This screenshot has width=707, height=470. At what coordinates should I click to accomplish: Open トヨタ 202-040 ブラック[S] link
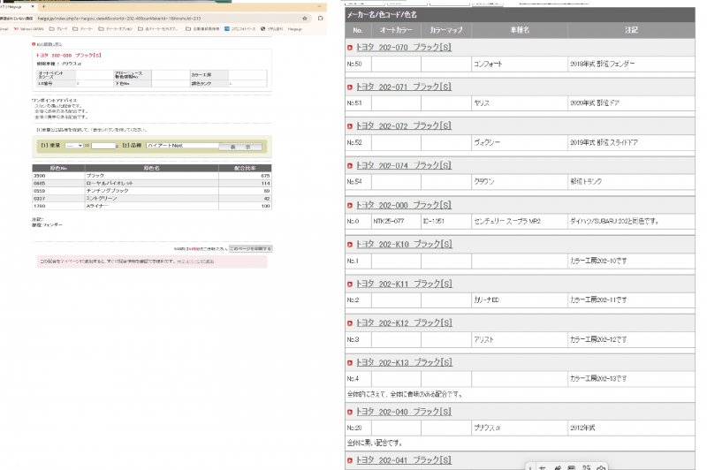404,412
